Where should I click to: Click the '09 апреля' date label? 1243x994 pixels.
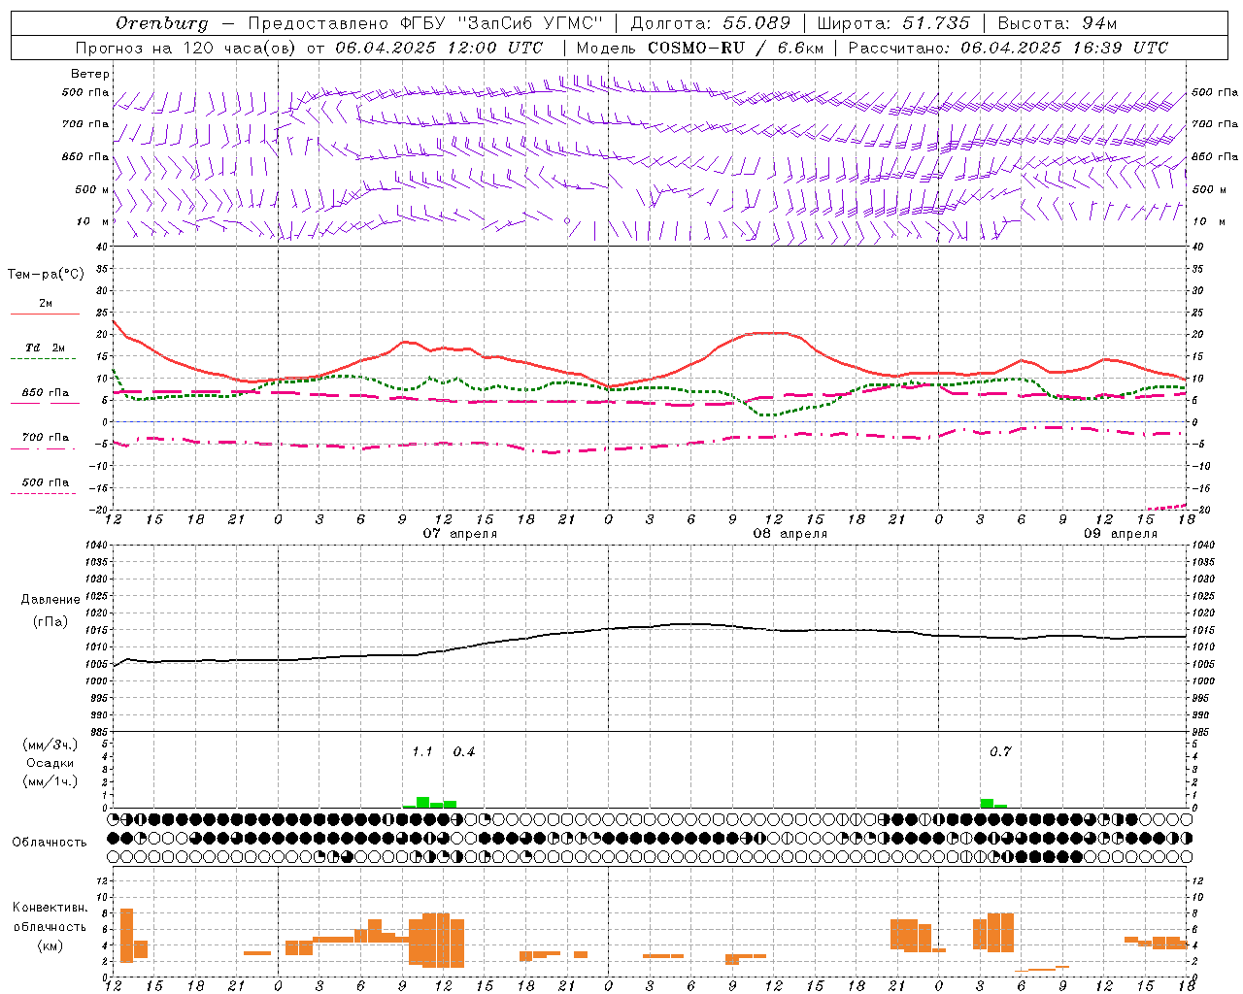tap(1121, 534)
